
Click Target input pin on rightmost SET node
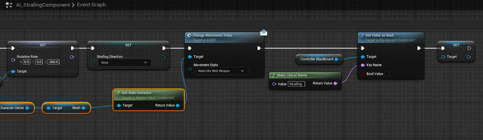point(443,57)
